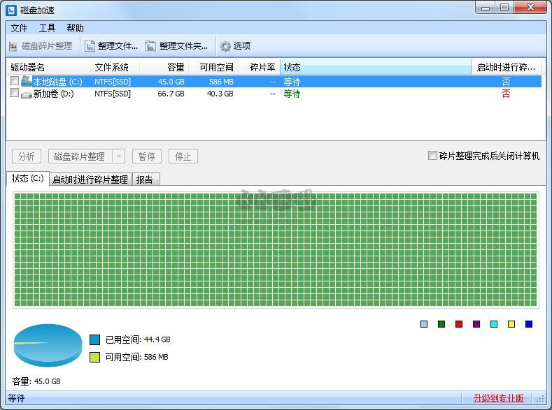Click the 启动时进行碎... column header

[508, 67]
